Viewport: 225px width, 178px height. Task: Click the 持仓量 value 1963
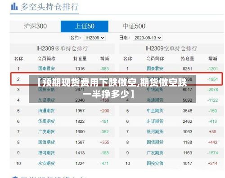tap(187, 132)
